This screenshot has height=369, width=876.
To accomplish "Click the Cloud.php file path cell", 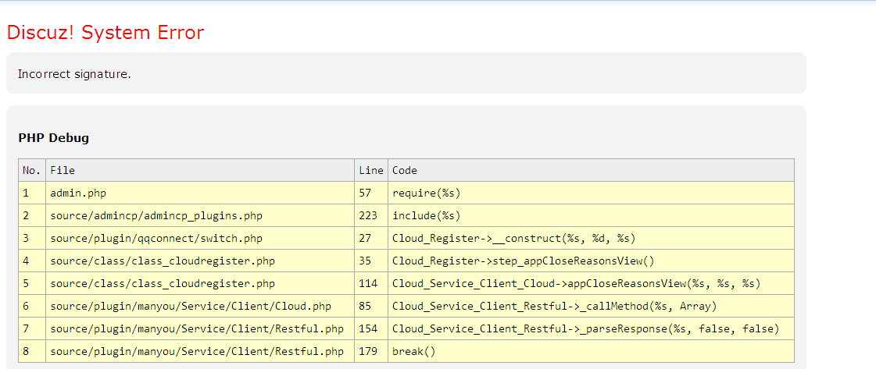I will tap(191, 306).
